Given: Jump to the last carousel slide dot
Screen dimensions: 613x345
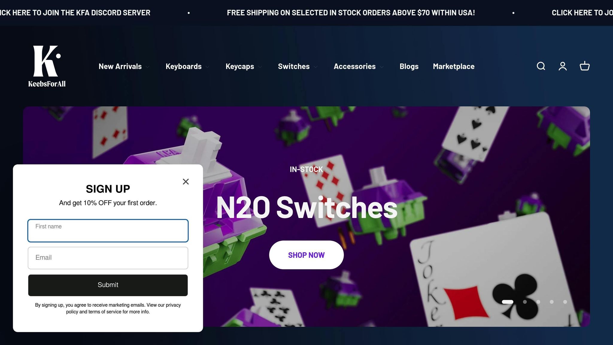Looking at the screenshot, I should click(565, 302).
